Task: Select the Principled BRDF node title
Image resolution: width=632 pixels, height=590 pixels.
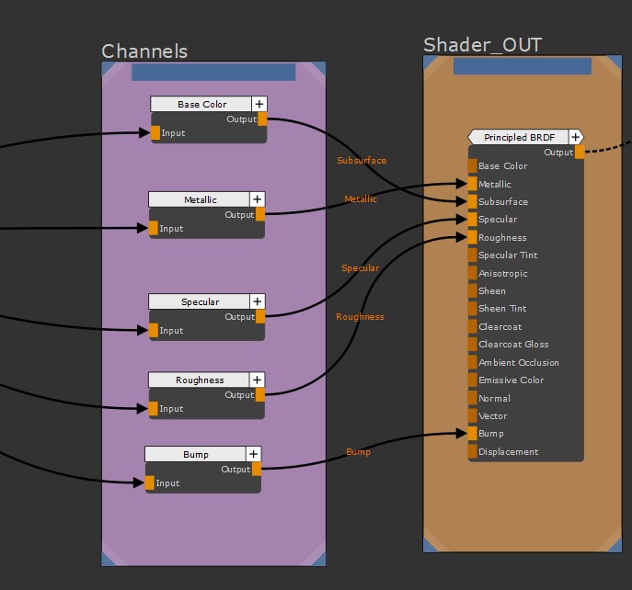Action: point(519,137)
